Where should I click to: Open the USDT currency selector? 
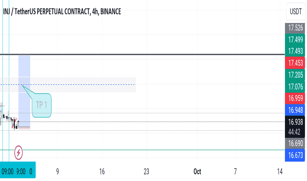[296, 11]
